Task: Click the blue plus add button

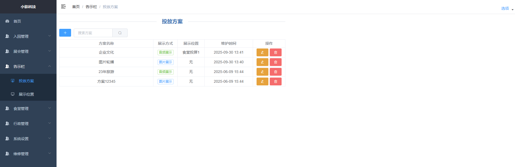Action: (x=65, y=33)
